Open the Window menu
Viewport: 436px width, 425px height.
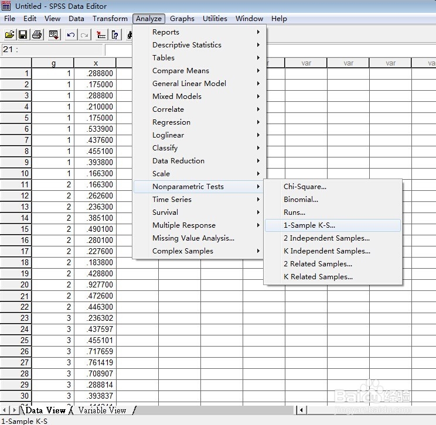click(249, 19)
